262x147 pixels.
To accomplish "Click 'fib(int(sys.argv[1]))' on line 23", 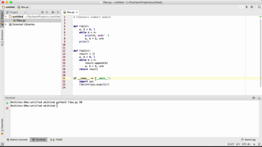I will pos(94,85).
